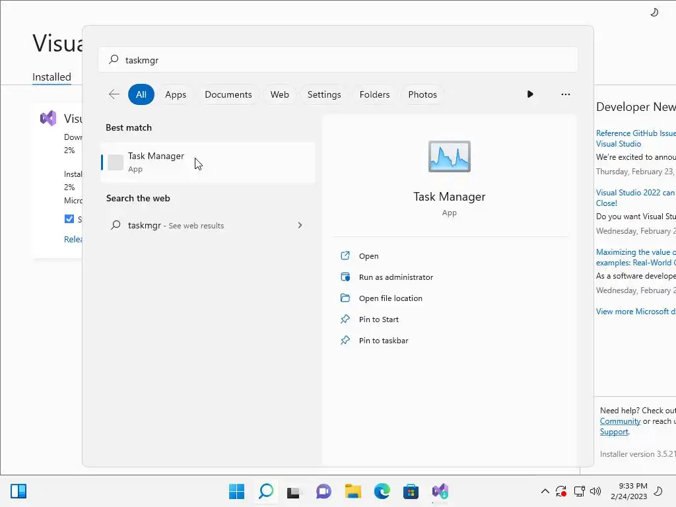676x507 pixels.
Task: Open the three-dot options menu
Action: [566, 94]
